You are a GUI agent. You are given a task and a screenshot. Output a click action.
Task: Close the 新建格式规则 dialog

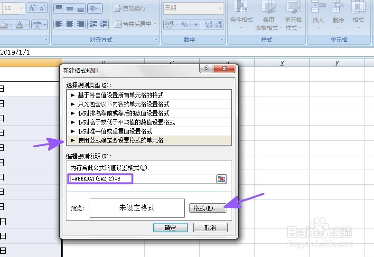[x=224, y=69]
